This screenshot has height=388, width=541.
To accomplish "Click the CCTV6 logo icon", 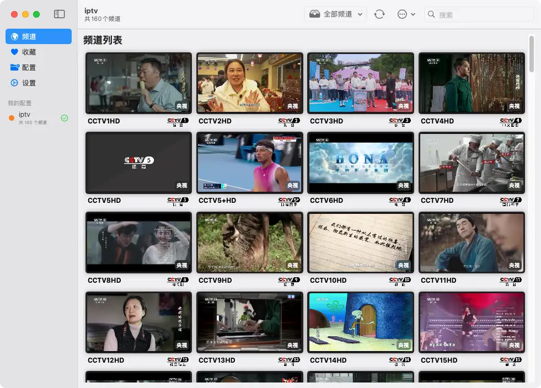I will [400, 202].
